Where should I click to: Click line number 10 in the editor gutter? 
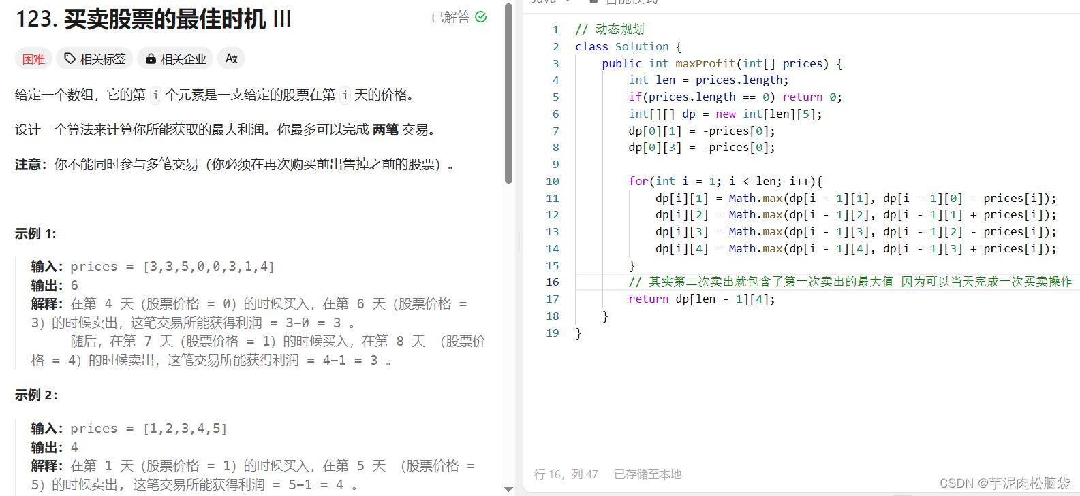pyautogui.click(x=552, y=182)
